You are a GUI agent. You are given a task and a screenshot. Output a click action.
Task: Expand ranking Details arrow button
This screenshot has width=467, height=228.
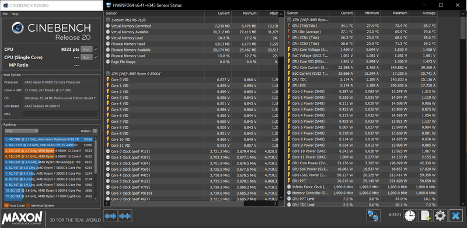(x=95, y=131)
